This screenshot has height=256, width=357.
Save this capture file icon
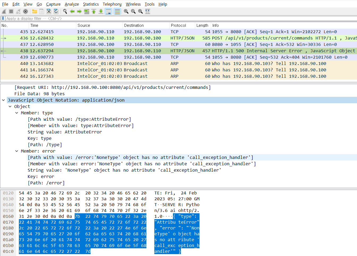[x=42, y=11]
